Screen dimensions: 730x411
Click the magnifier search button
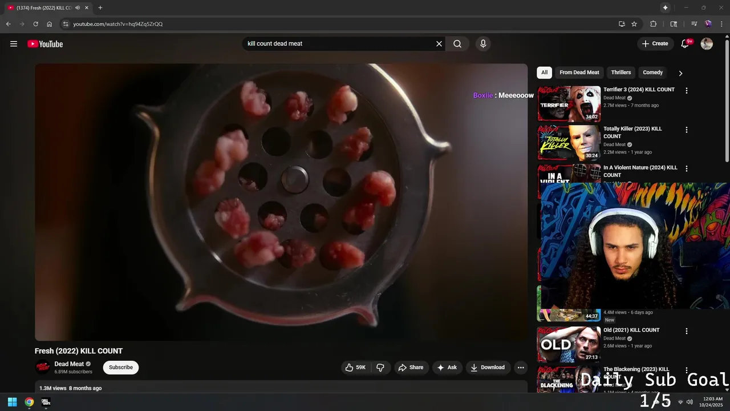pos(457,44)
